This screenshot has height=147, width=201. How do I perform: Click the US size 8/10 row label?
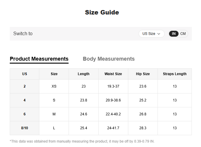click(25, 128)
